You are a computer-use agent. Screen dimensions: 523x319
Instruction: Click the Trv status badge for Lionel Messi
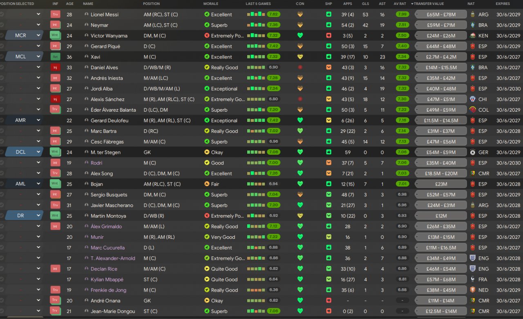pos(55,14)
